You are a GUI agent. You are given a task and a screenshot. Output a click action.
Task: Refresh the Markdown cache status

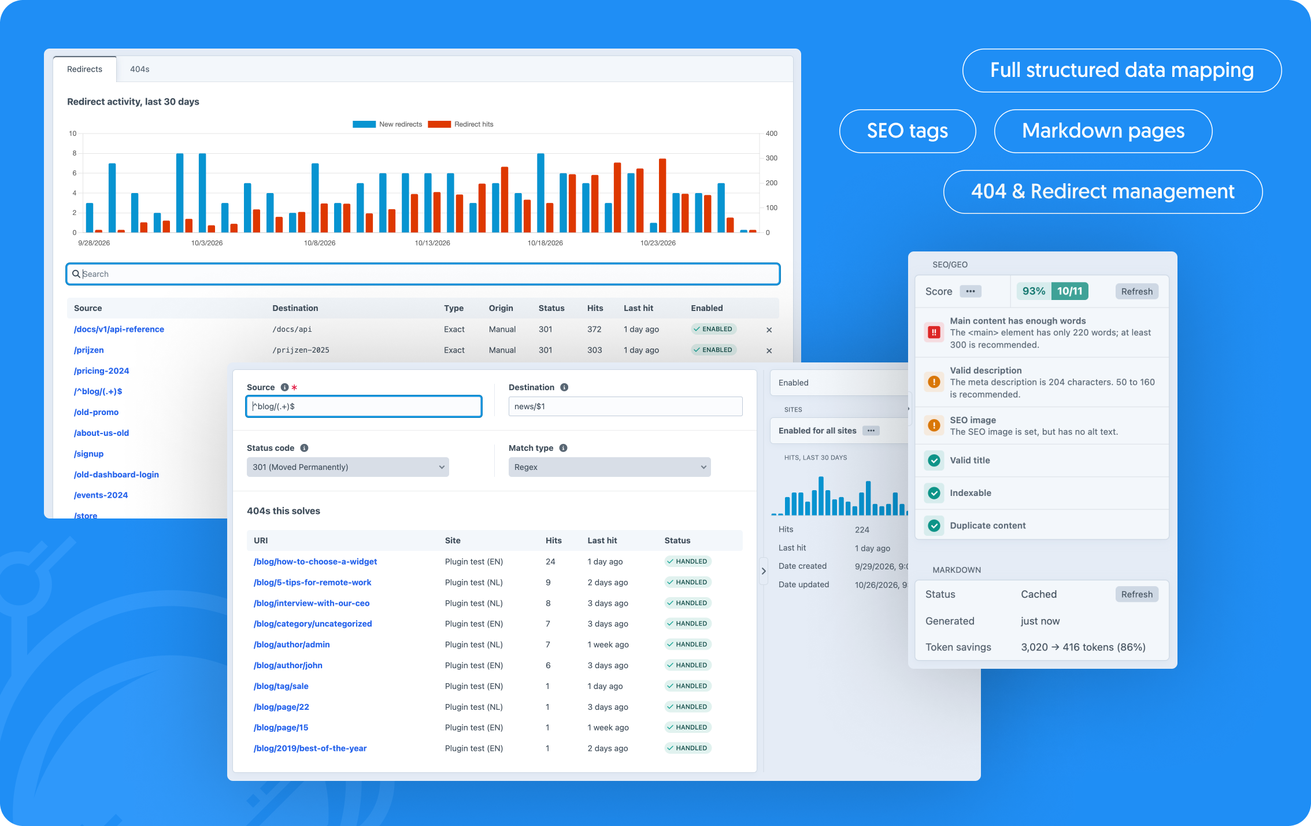[x=1136, y=594]
